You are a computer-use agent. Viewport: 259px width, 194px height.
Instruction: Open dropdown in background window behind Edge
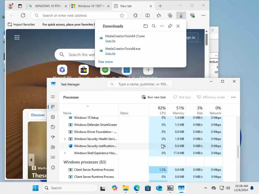[216, 55]
